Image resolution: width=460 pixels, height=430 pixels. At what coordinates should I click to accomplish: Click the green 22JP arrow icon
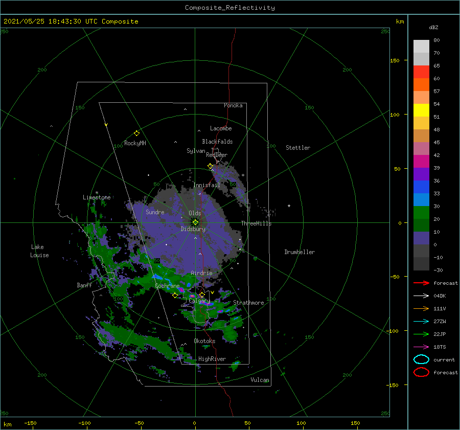[x=421, y=334]
